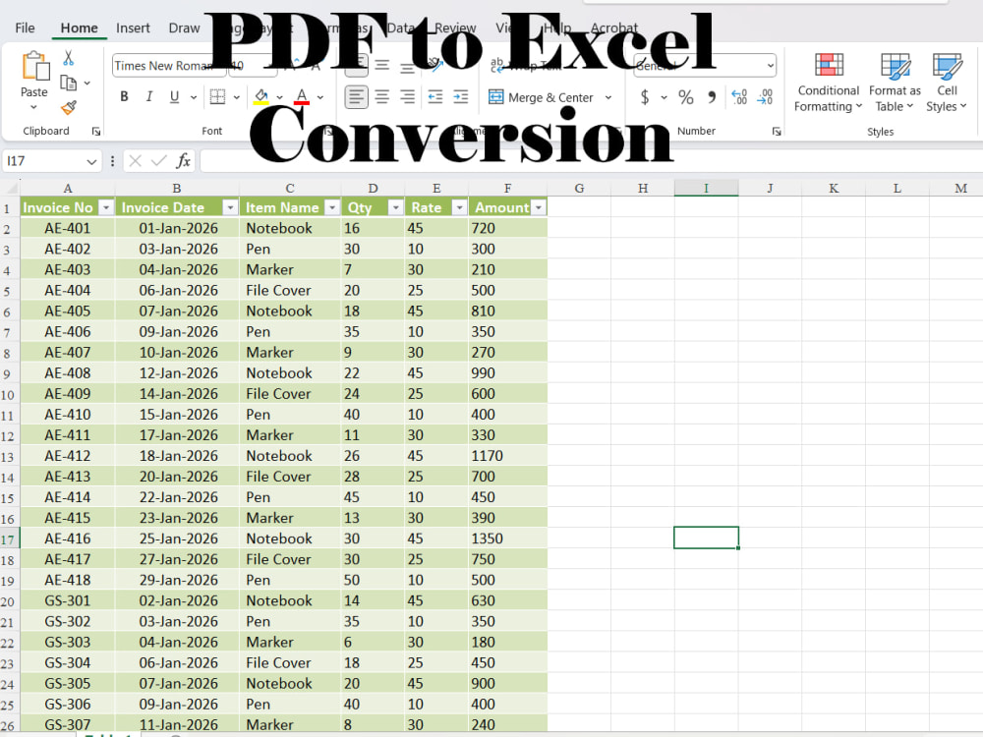The image size is (983, 737).
Task: Apply the red font color
Action: [x=302, y=96]
